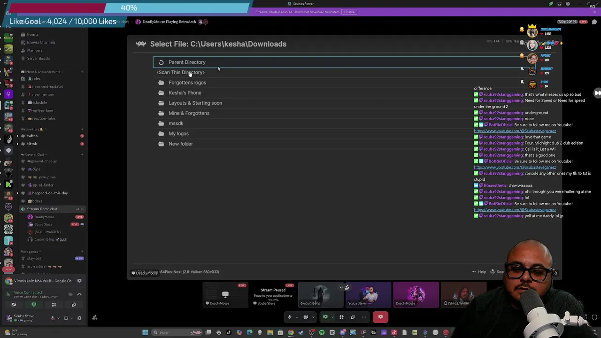Show chat via top-right chat icon
The image size is (601, 338).
point(594,22)
